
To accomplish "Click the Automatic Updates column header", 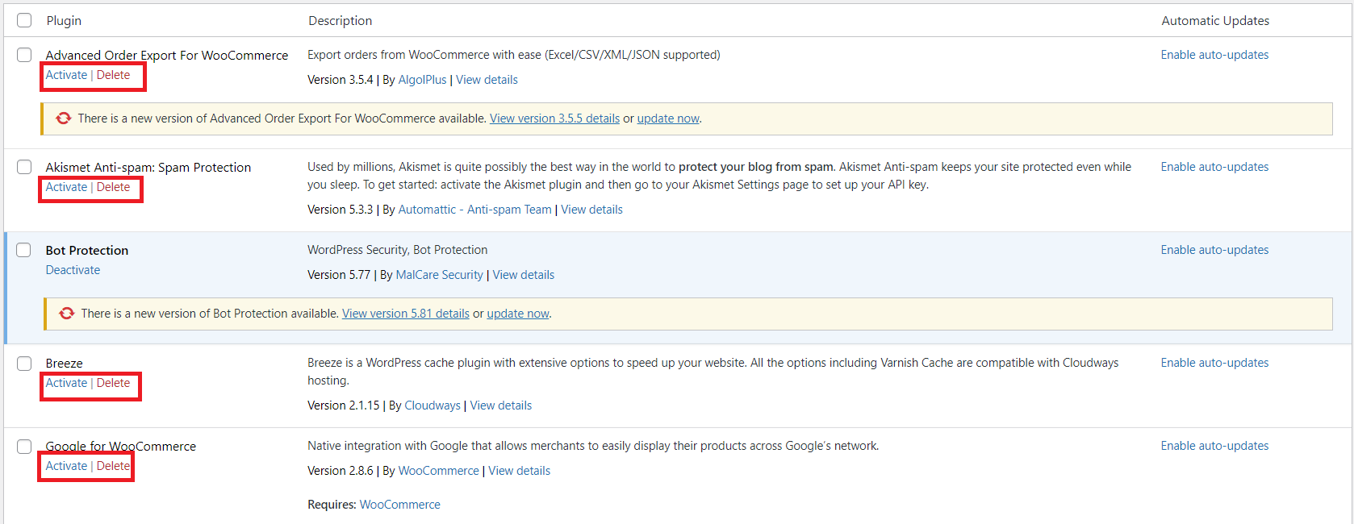I will click(x=1215, y=21).
